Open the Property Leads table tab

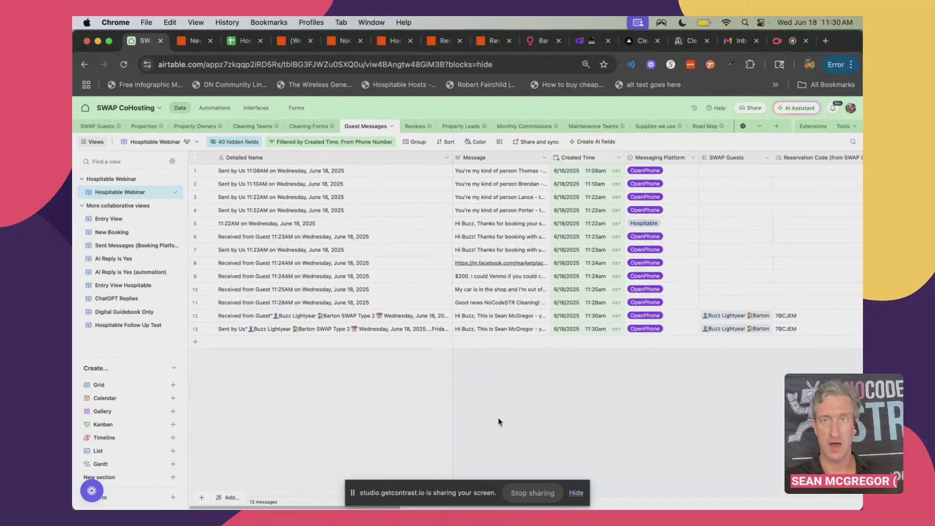pyautogui.click(x=464, y=126)
